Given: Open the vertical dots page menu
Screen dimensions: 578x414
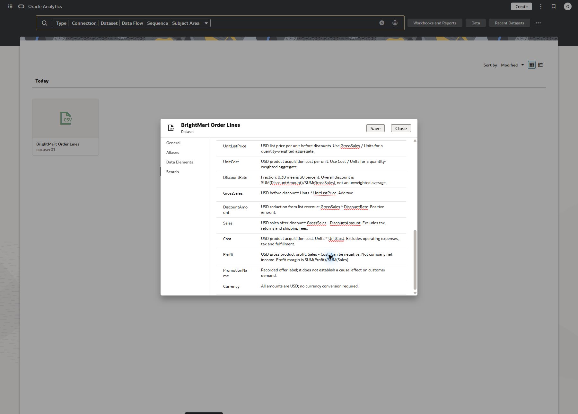Looking at the screenshot, I should (541, 6).
